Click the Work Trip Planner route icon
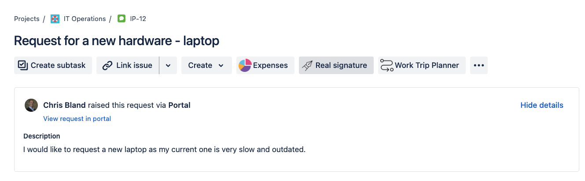This screenshot has height=181, width=585. [x=386, y=65]
